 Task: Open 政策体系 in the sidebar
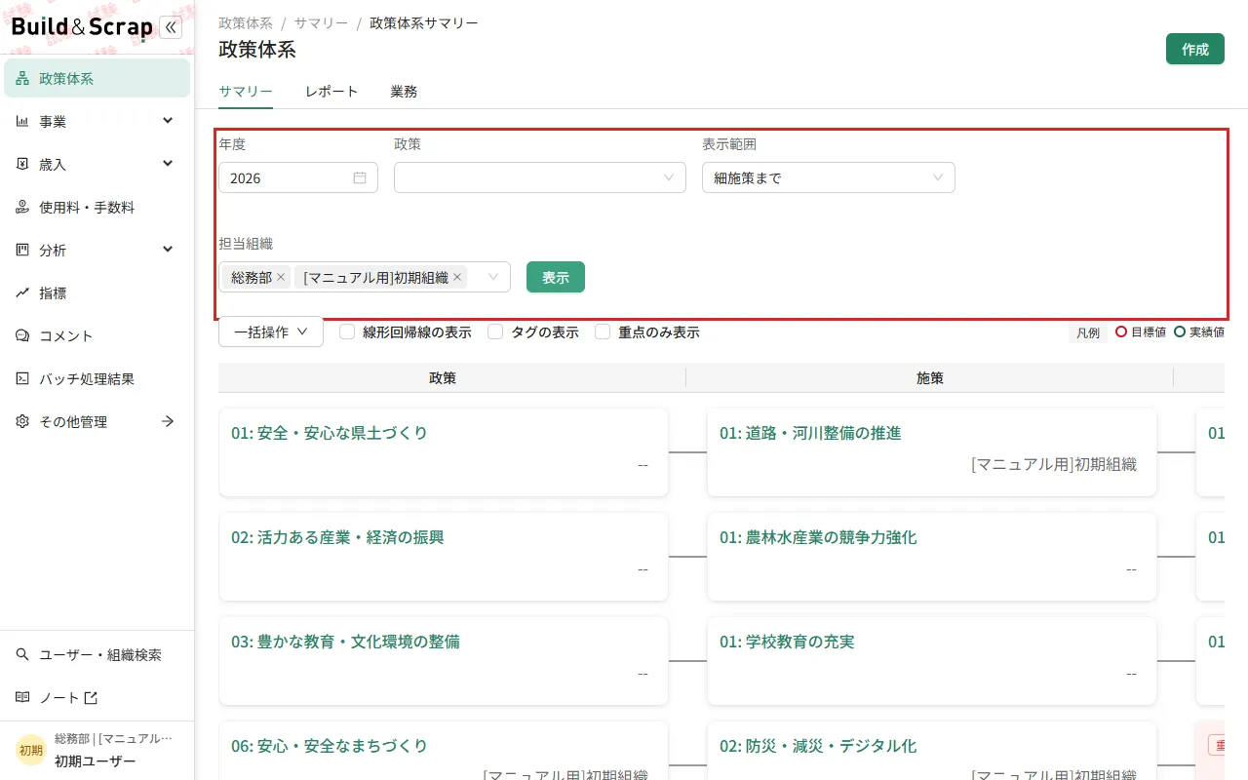click(97, 79)
